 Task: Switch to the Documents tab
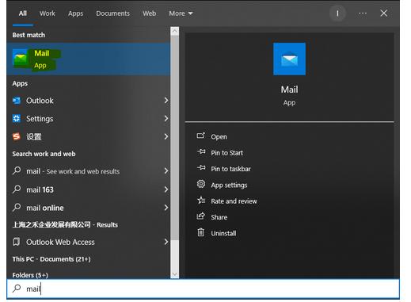(112, 13)
